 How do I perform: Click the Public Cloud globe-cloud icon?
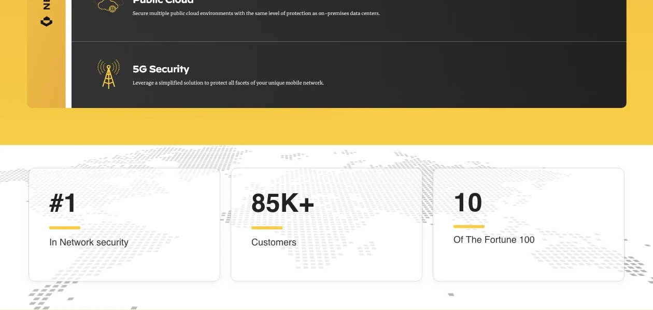[x=108, y=6]
